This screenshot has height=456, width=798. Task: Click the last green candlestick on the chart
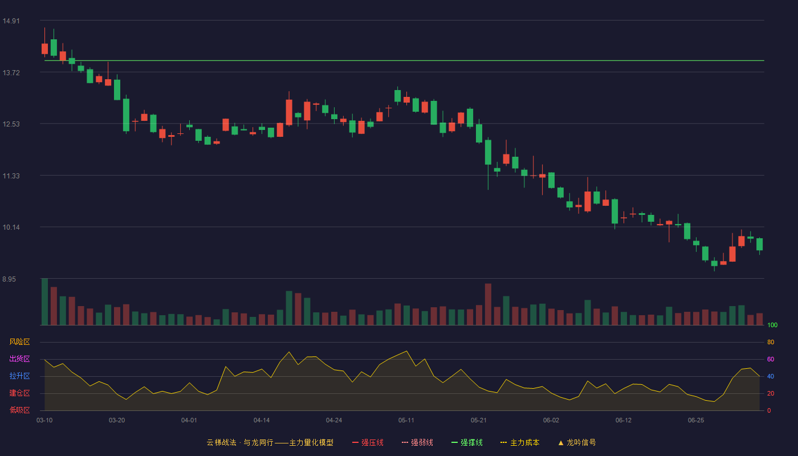click(759, 245)
